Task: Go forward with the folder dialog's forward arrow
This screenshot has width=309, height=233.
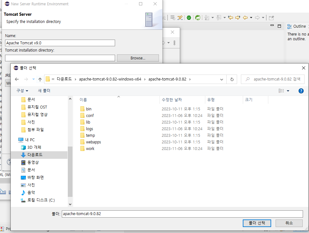Action: tap(26, 79)
